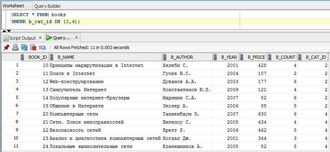Viewport: 330px width, 152px height.
Task: Select cell 'Безопасность сетей'
Action: [106, 130]
